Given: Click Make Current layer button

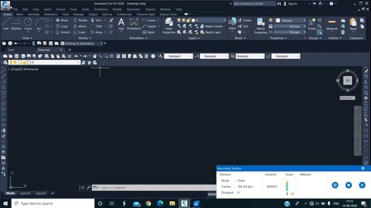Looking at the screenshot, I should coord(211,26).
